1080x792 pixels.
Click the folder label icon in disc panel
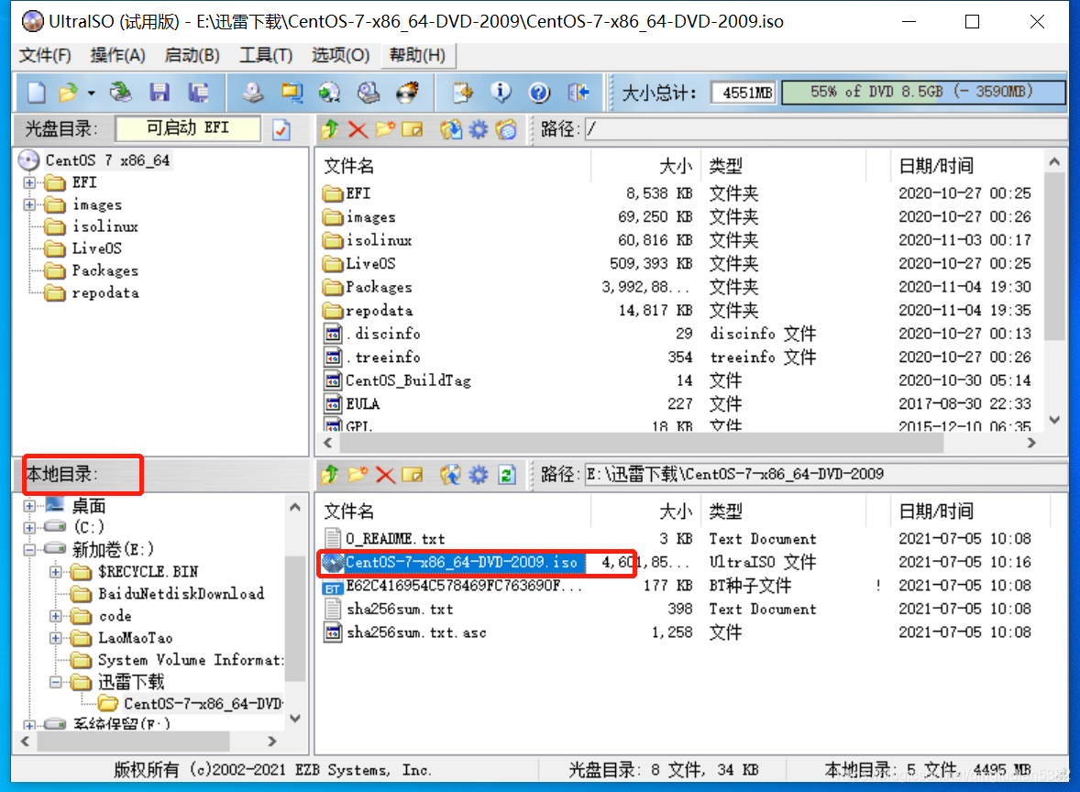tap(505, 129)
